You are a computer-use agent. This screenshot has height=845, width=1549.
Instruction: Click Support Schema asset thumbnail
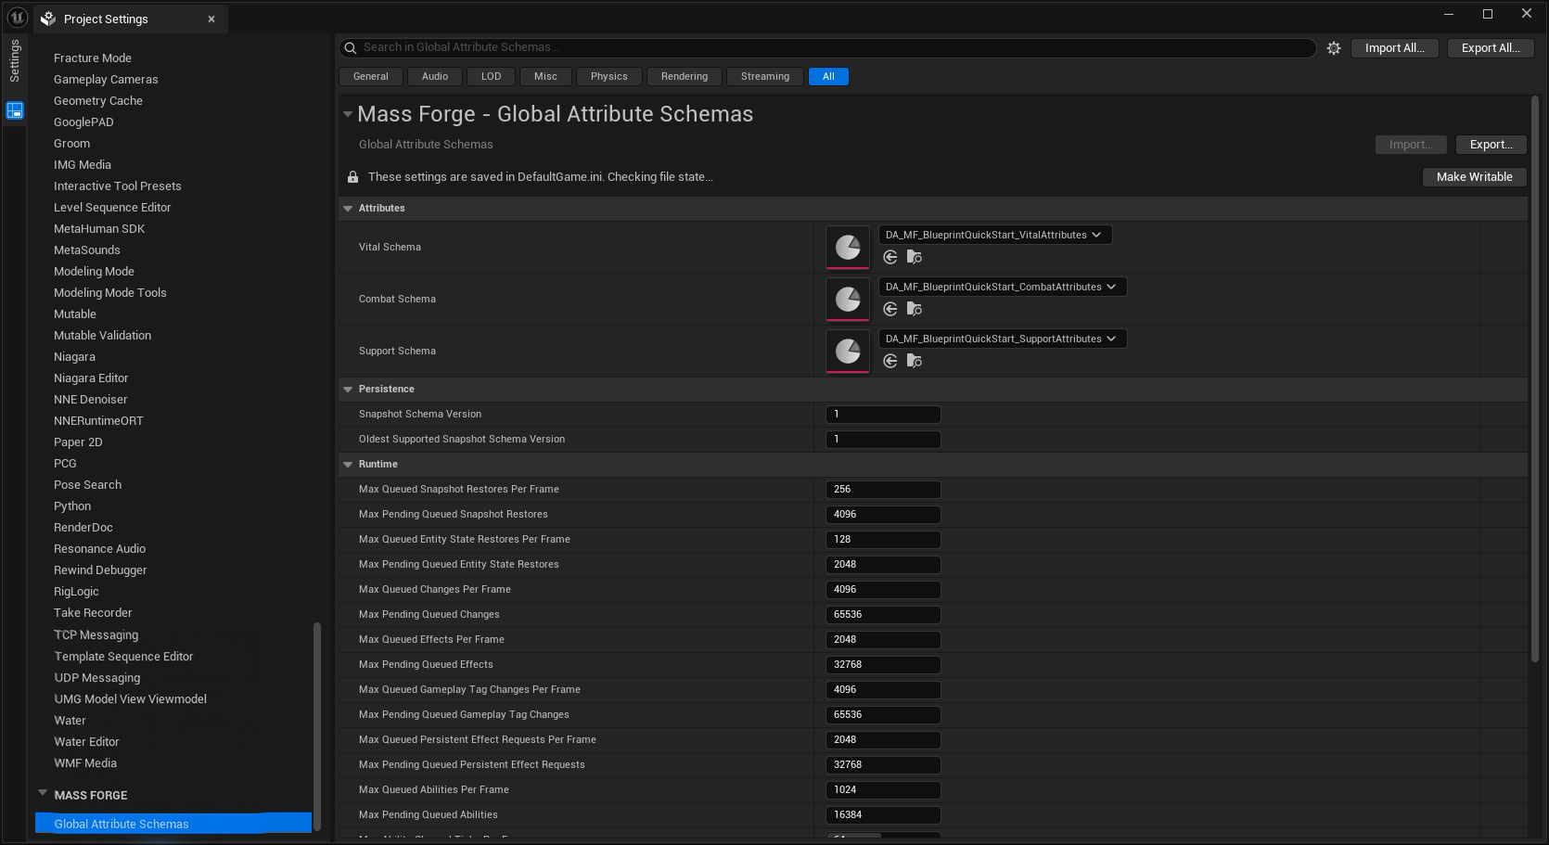point(848,352)
